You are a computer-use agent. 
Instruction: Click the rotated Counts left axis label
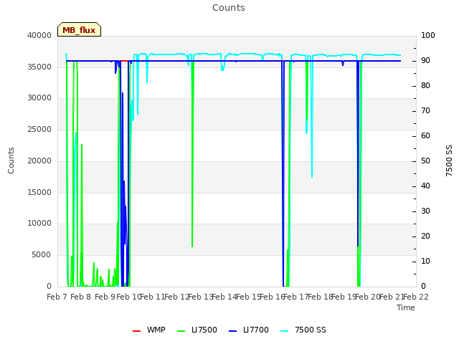coord(11,161)
